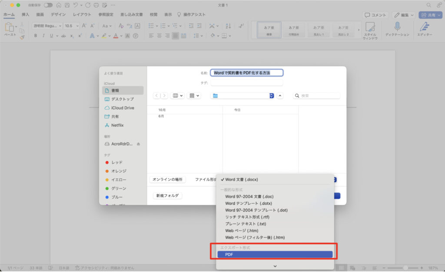The height and width of the screenshot is (272, 445).
Task: Click the bulleted list icon
Action: point(151,26)
